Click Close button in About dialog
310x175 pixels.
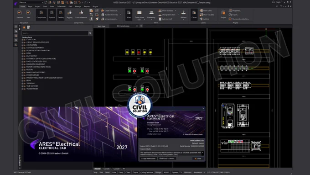coord(198,159)
